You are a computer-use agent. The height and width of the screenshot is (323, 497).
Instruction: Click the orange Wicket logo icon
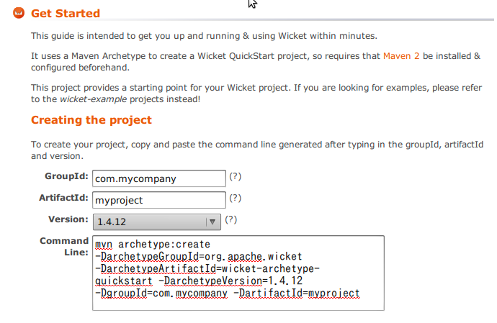coord(19,13)
